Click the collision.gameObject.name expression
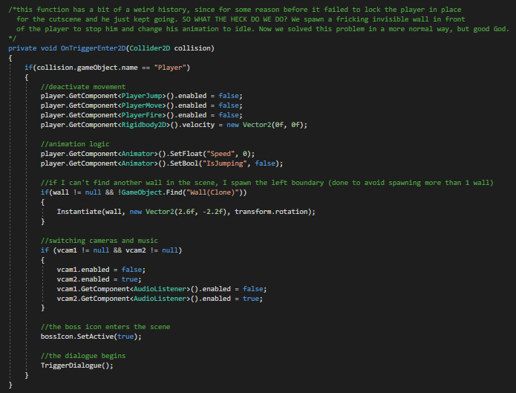 [x=87, y=68]
